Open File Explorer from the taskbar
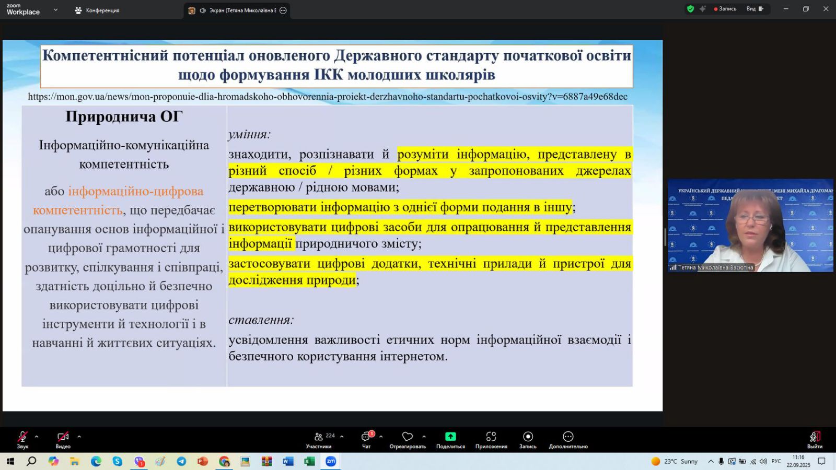Screen dimensions: 836x470 click(75, 461)
